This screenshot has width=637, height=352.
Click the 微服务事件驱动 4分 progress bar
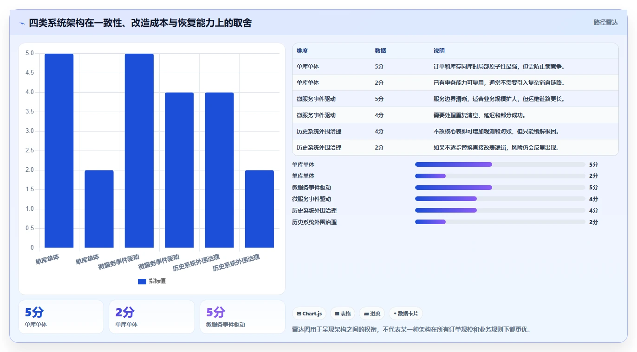coord(500,199)
